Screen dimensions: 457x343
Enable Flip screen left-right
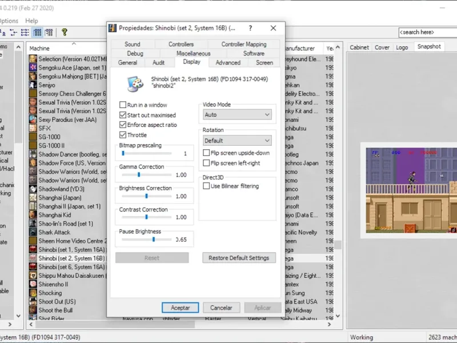[x=206, y=163]
